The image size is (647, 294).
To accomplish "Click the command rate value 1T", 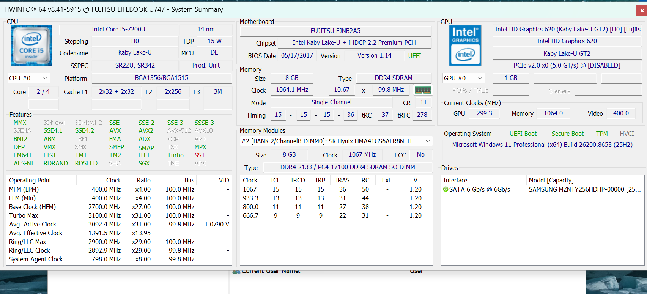I will [423, 102].
